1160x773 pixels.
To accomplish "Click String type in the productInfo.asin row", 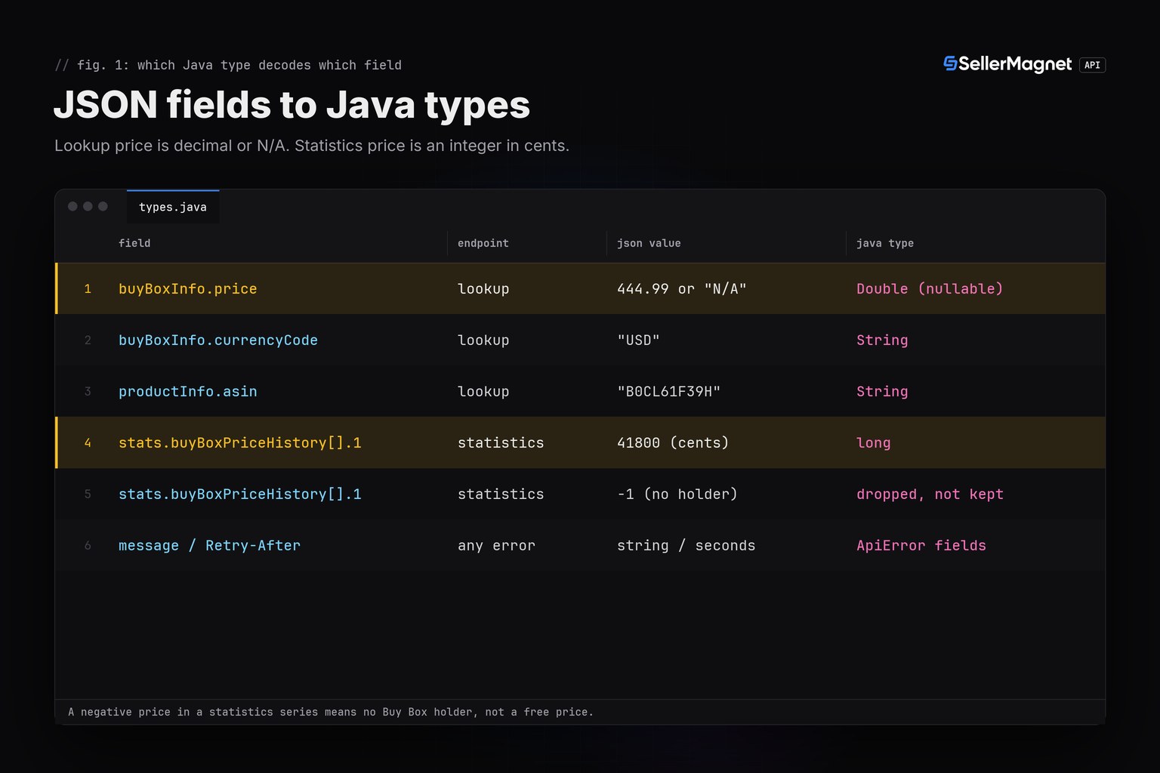I will pyautogui.click(x=882, y=391).
